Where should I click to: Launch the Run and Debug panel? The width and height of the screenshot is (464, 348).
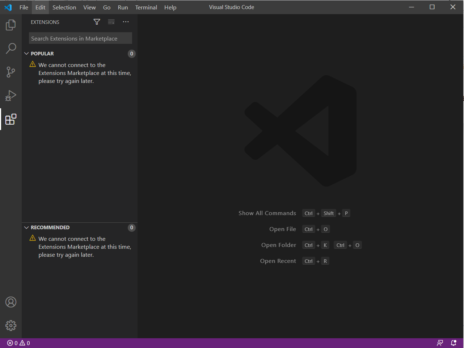[10, 95]
